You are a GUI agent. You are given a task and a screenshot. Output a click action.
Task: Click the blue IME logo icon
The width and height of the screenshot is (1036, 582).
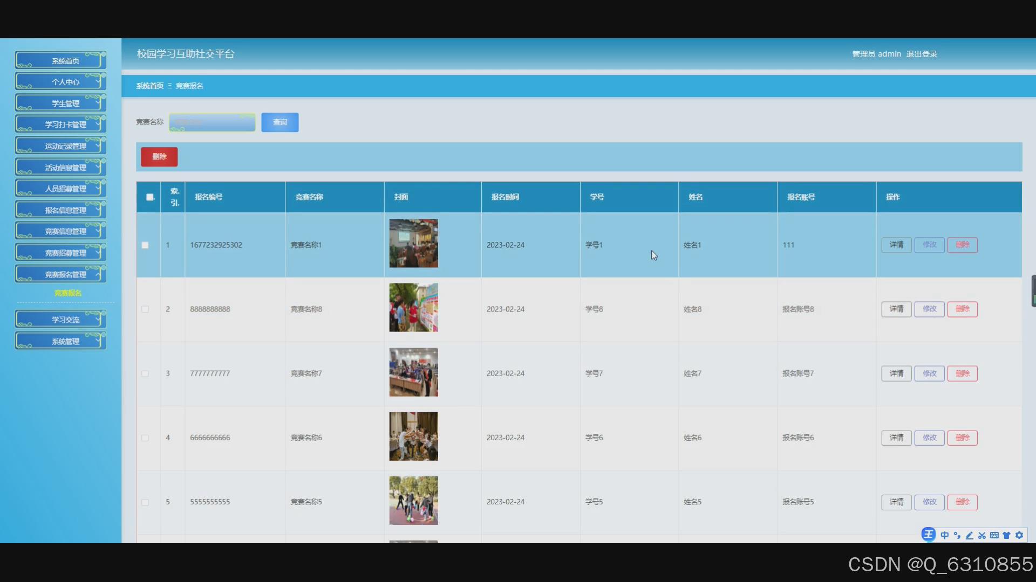928,535
